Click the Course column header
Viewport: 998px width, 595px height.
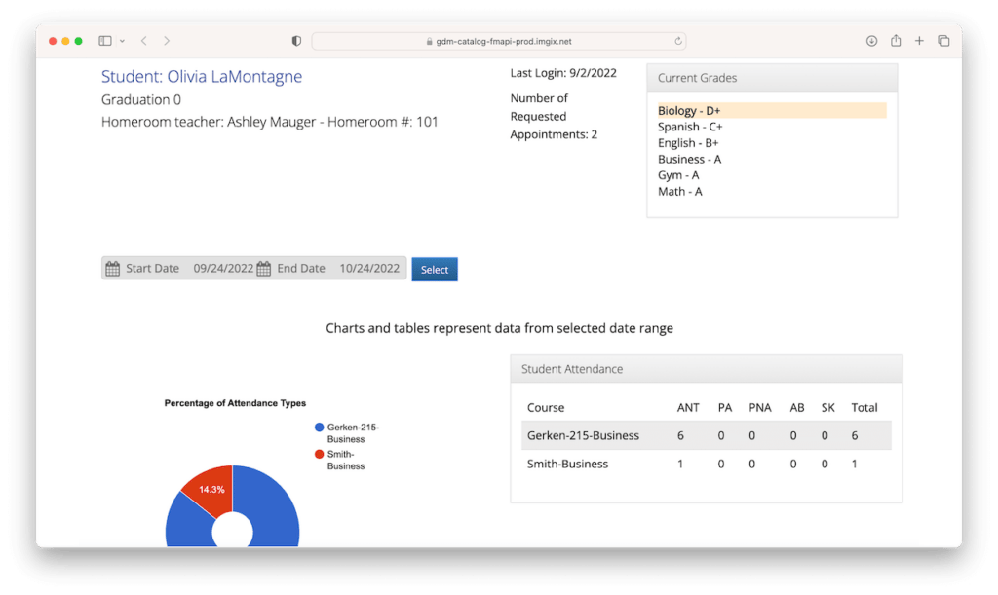point(546,407)
